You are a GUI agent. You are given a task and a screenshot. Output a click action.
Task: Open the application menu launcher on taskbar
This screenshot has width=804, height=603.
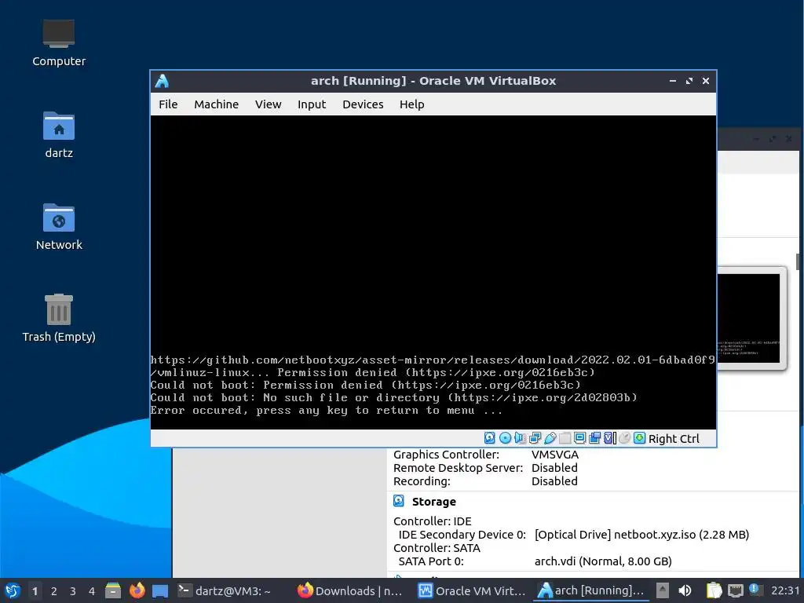point(13,590)
